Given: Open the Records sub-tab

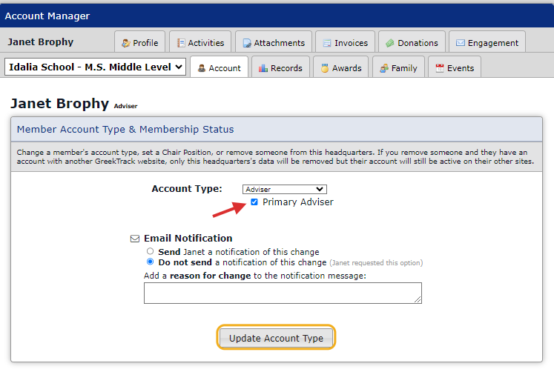Looking at the screenshot, I should click(280, 67).
